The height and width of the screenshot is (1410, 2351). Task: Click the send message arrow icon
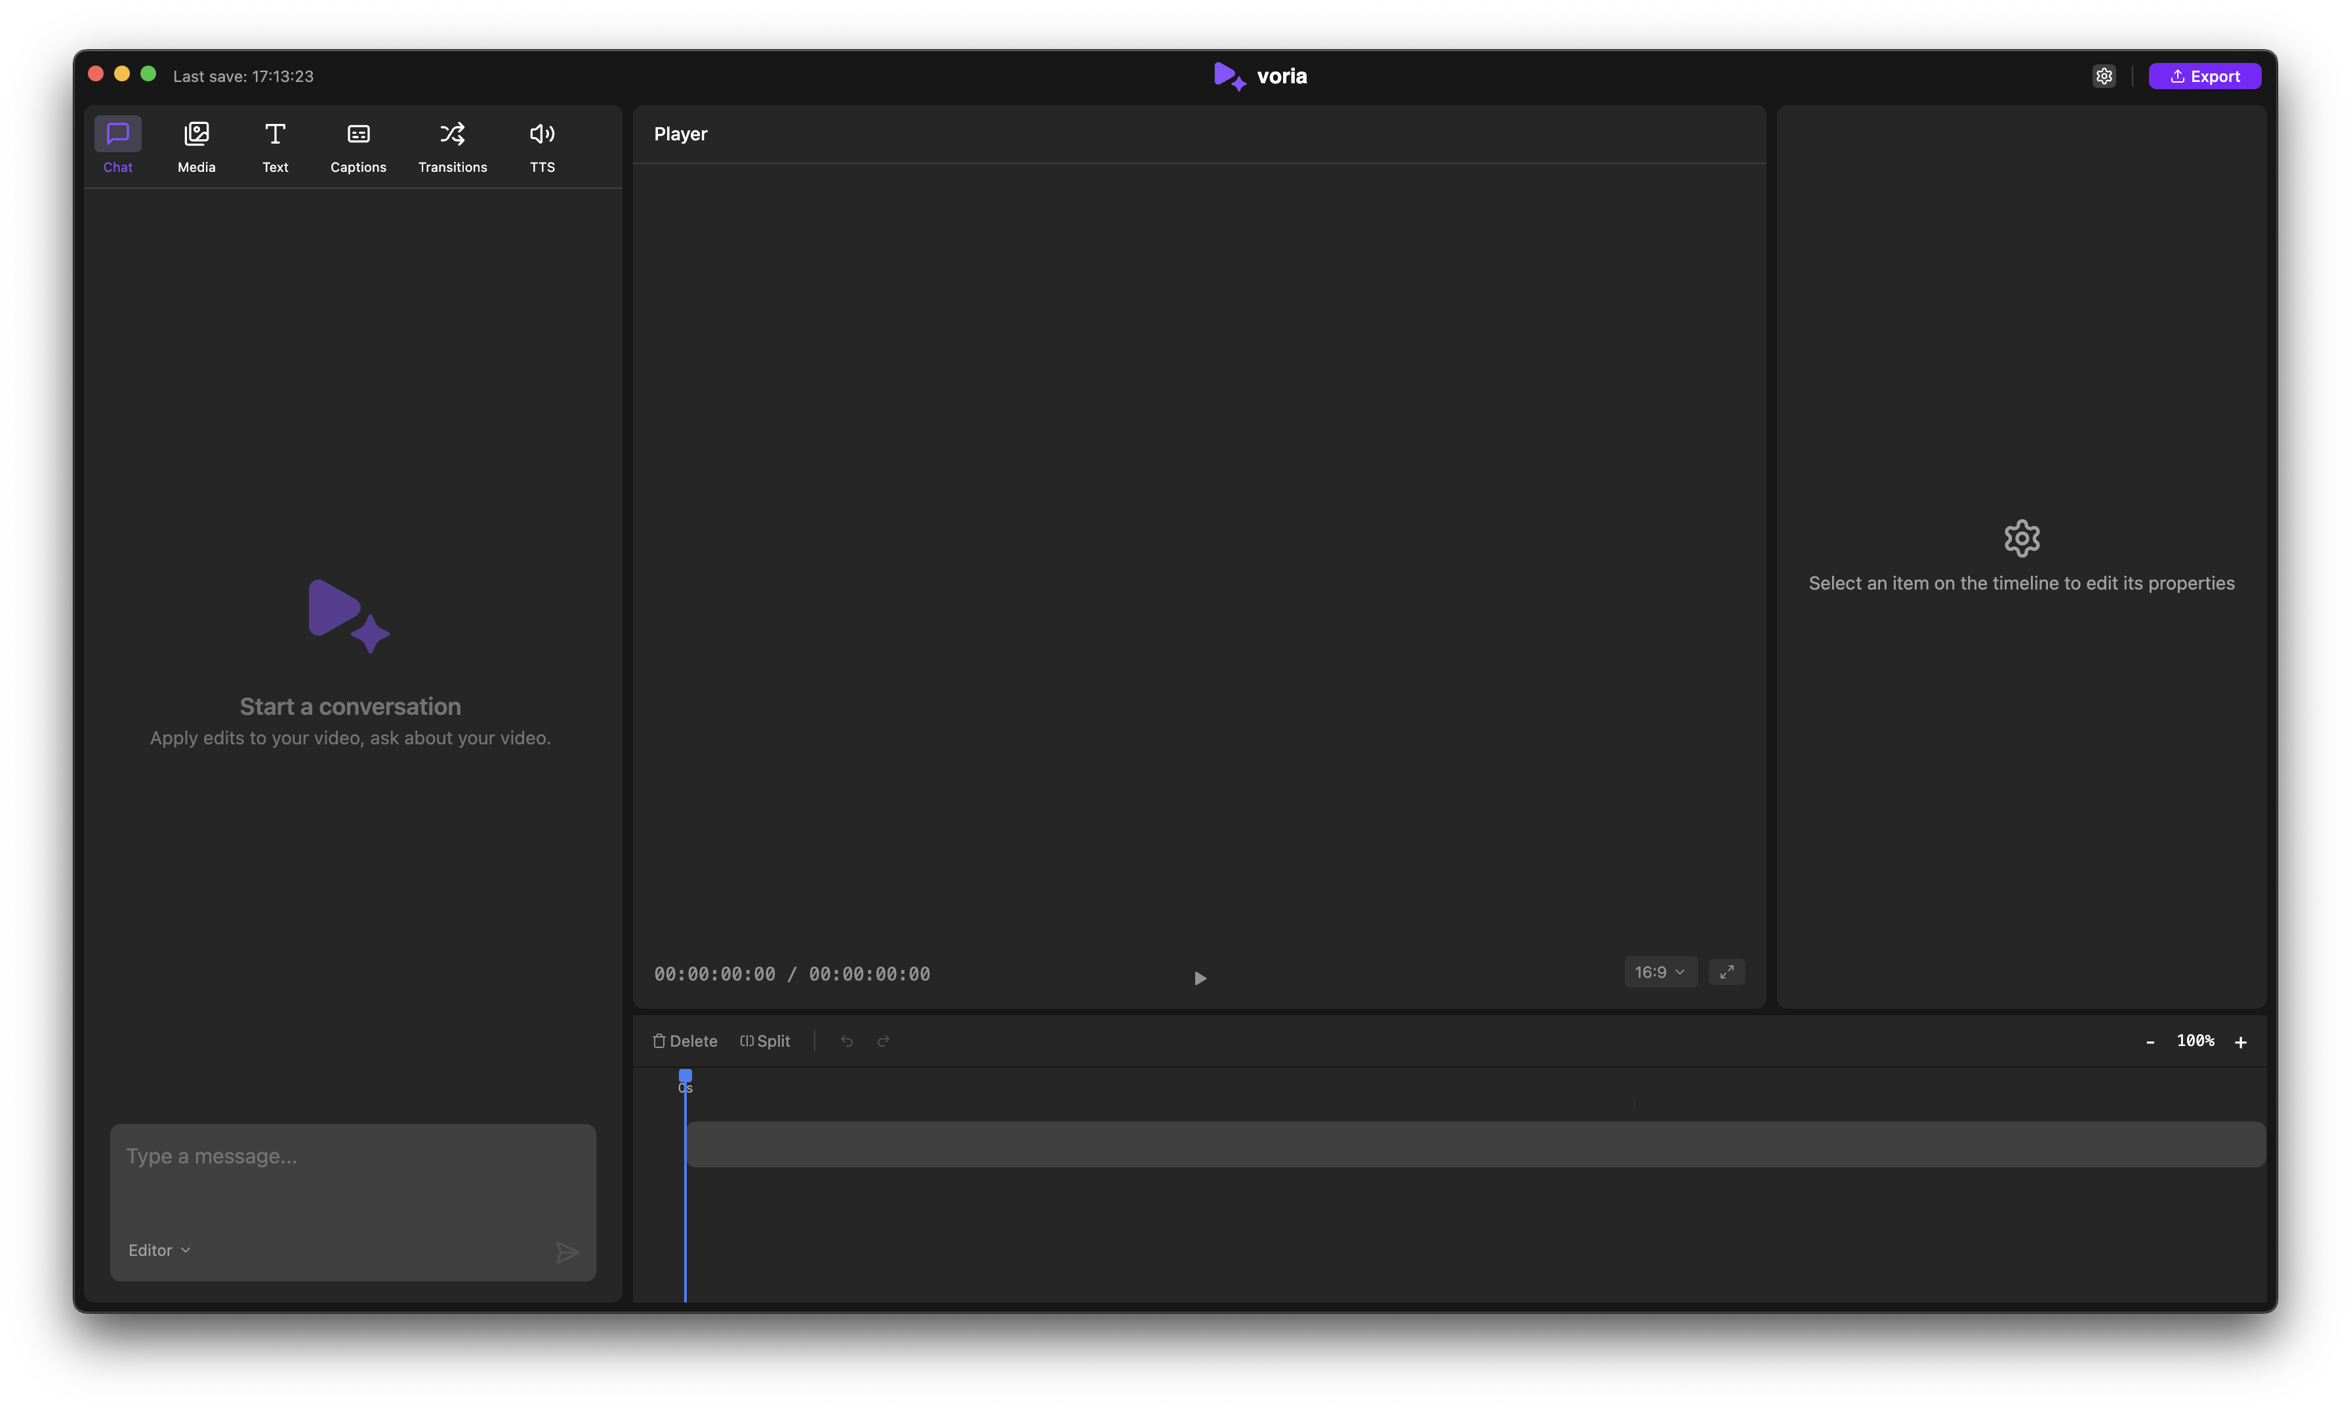567,1253
